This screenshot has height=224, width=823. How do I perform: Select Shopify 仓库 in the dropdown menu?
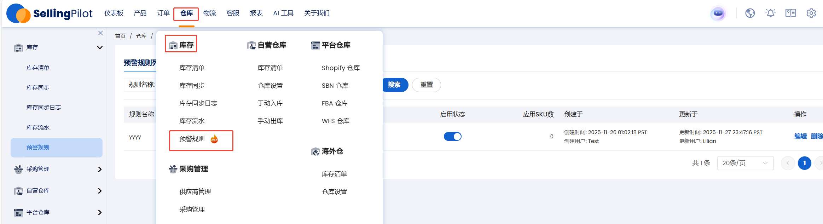pyautogui.click(x=341, y=68)
